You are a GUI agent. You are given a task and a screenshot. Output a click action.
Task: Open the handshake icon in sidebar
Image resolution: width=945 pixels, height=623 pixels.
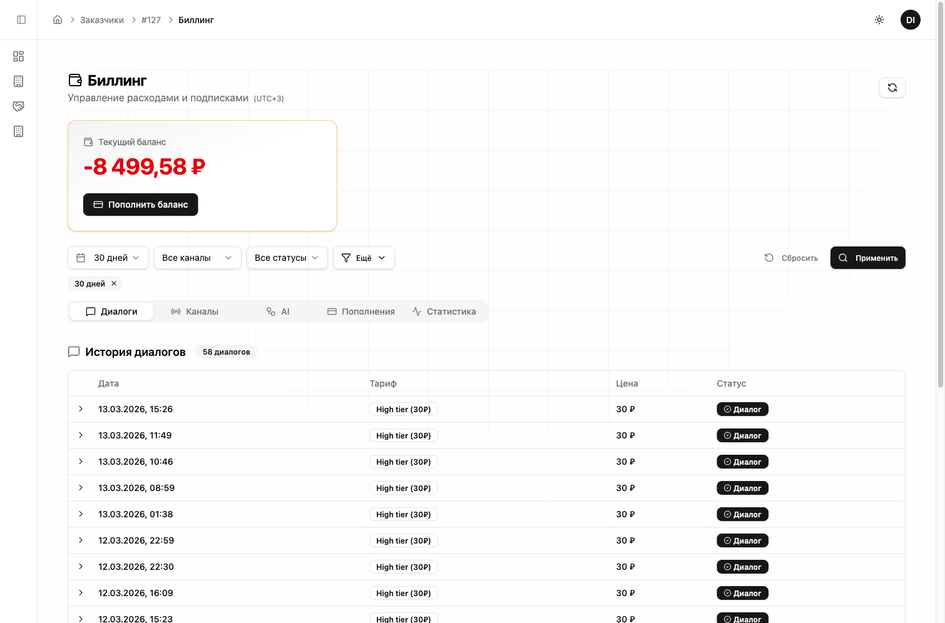coord(19,106)
